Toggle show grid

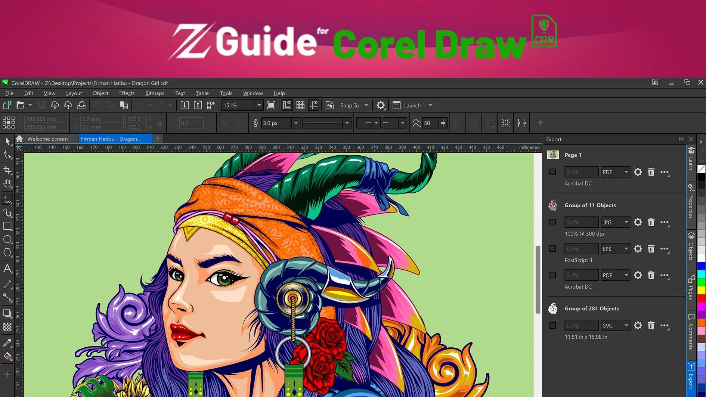pos(300,105)
